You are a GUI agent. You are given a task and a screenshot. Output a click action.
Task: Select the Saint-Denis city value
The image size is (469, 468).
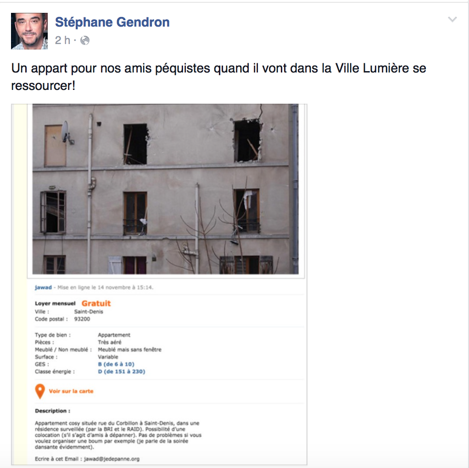89,312
